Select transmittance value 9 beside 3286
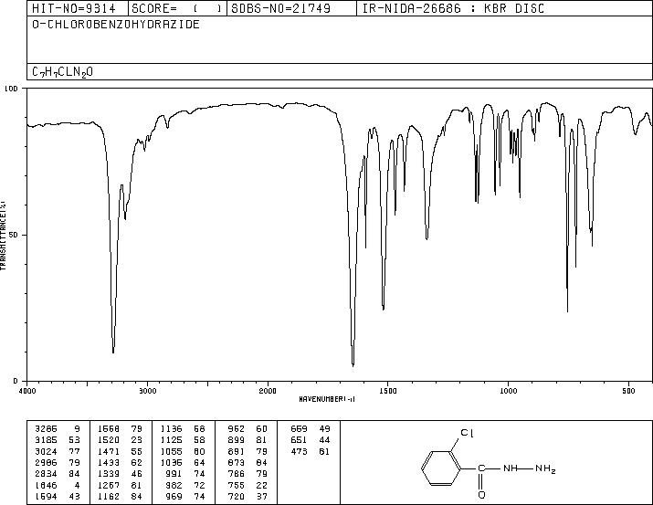The width and height of the screenshot is (653, 505). tap(77, 429)
